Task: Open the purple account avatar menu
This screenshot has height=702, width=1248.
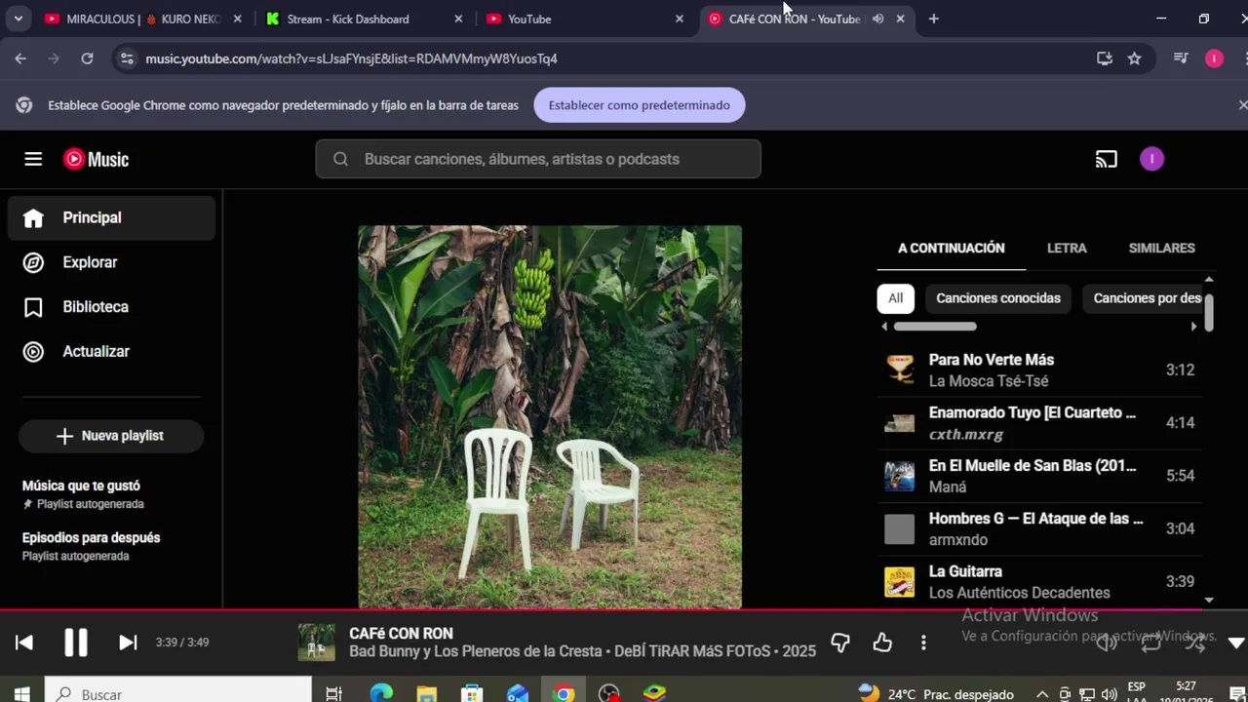Action: click(1151, 159)
